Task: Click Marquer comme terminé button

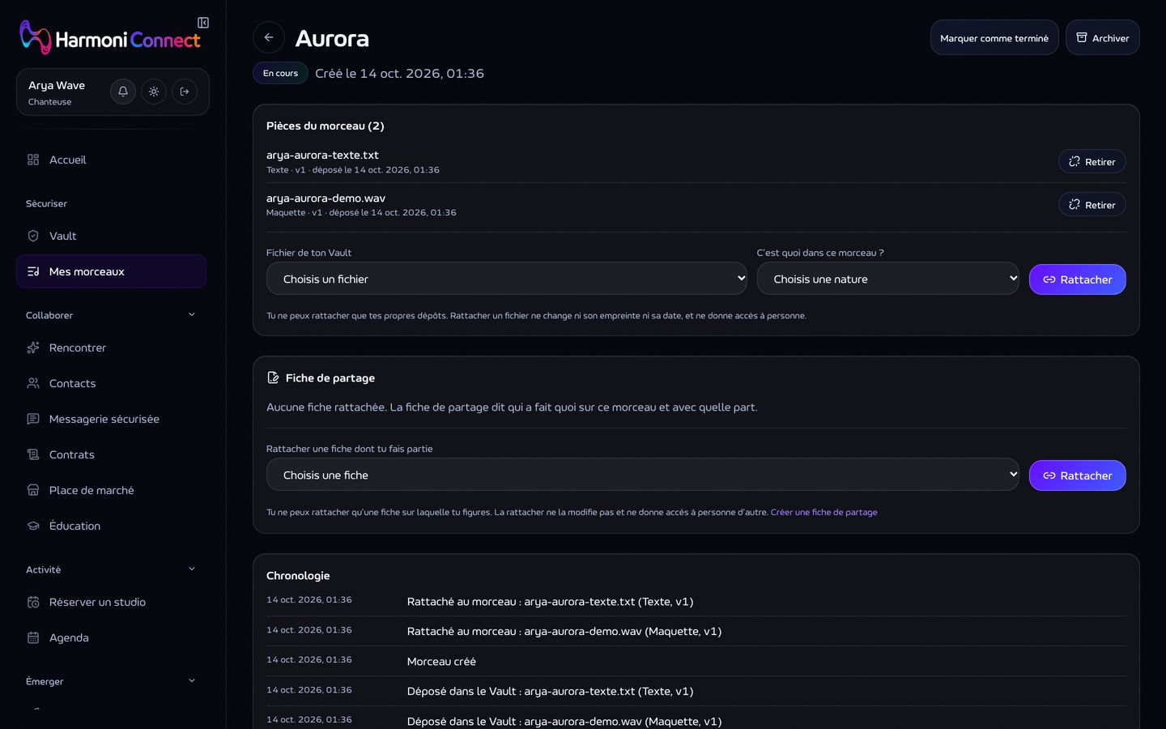Action: 994,38
